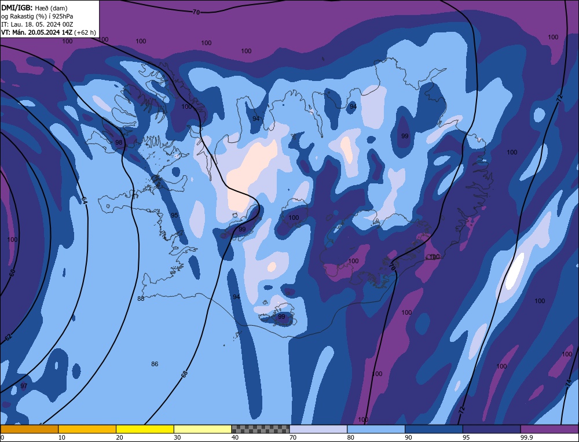Click the '64' height contour label
The image size is (579, 442).
click(x=84, y=201)
